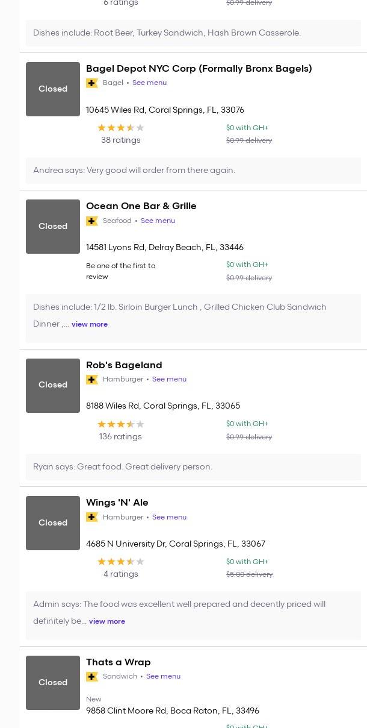The image size is (367, 728).
Task: Click GH+ badge icon beside Bagel Depot's Bagel label
Action: (92, 83)
